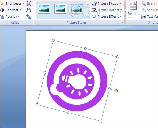The height and width of the screenshot is (128, 158).
Task: Click the edge handle beside the rotation handle
Action: pyautogui.click(x=109, y=89)
